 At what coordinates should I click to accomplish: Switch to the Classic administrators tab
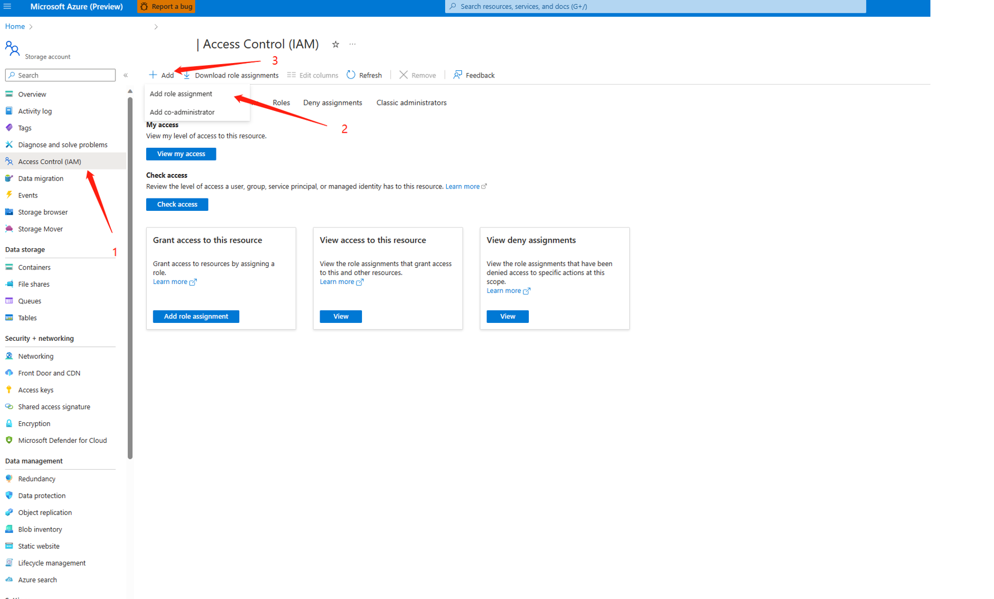(x=411, y=103)
